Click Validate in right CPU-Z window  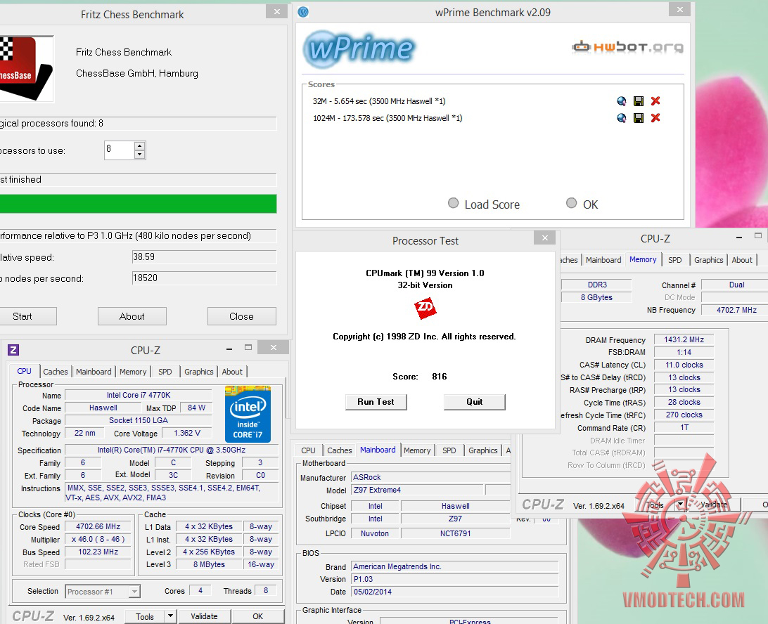[x=713, y=504]
